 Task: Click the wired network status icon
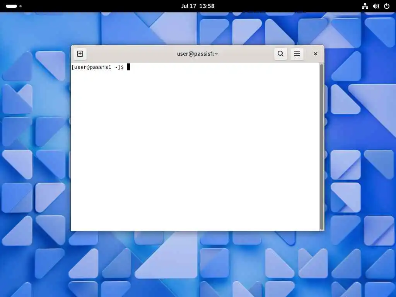click(x=365, y=6)
